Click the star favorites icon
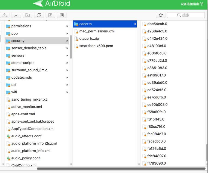The width and height of the screenshot is (208, 173). pyautogui.click(x=161, y=15)
